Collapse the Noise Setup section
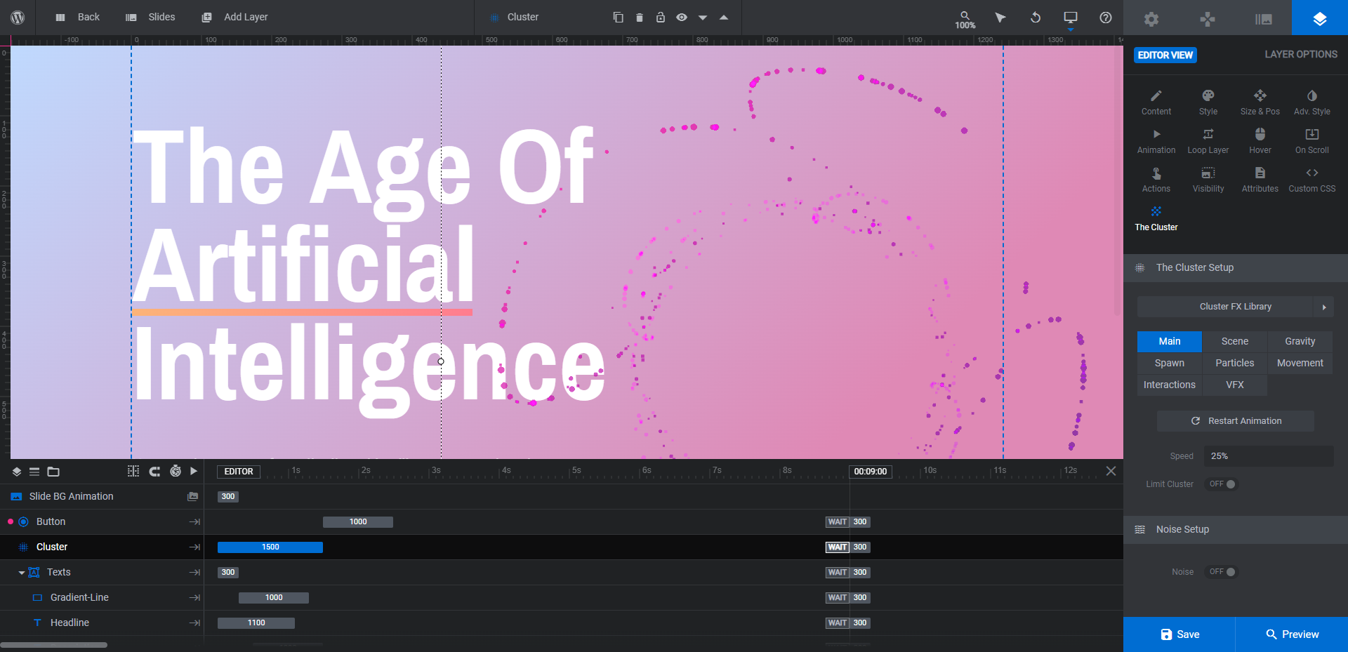Viewport: 1348px width, 652px height. click(1236, 529)
